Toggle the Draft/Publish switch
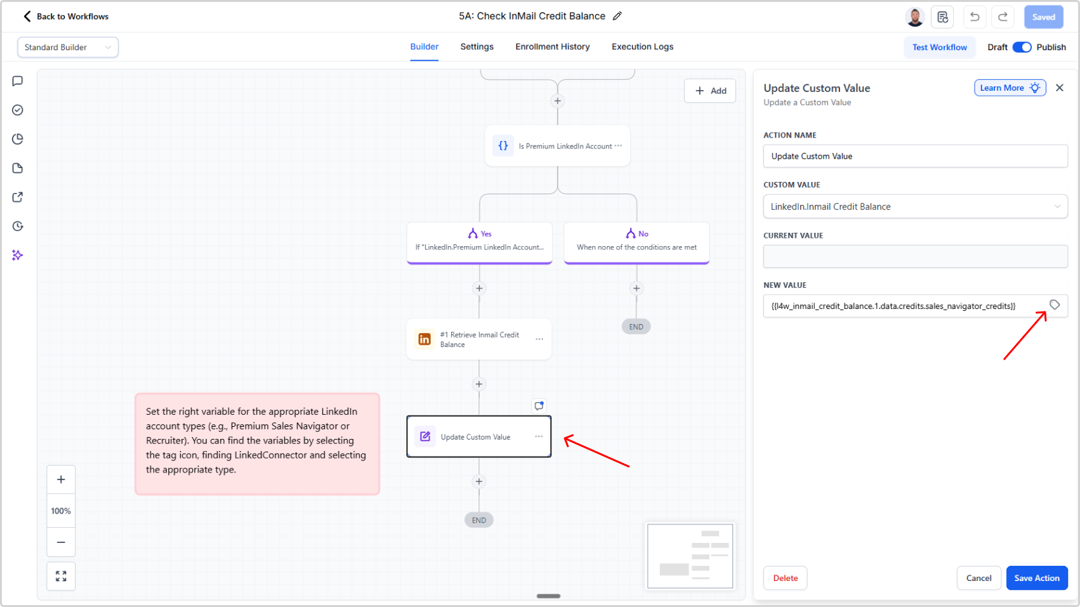The width and height of the screenshot is (1080, 607). pyautogui.click(x=1022, y=48)
